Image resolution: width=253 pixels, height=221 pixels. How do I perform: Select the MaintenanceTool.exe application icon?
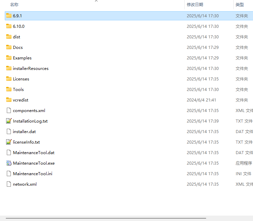9,163
